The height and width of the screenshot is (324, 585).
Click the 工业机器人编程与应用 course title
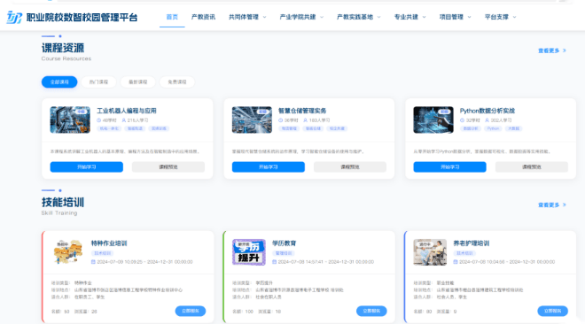127,111
